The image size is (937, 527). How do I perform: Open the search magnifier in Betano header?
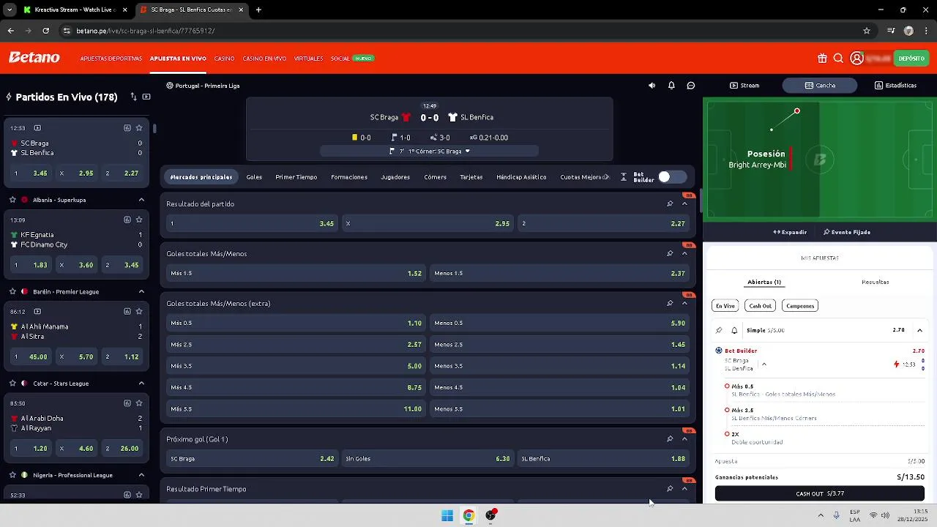[x=838, y=59]
